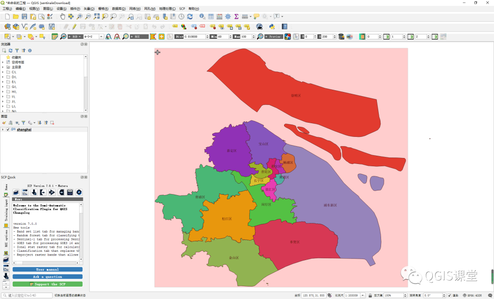The image size is (494, 299).
Task: Click remove layer icon in Layers panel
Action: tap(52, 123)
